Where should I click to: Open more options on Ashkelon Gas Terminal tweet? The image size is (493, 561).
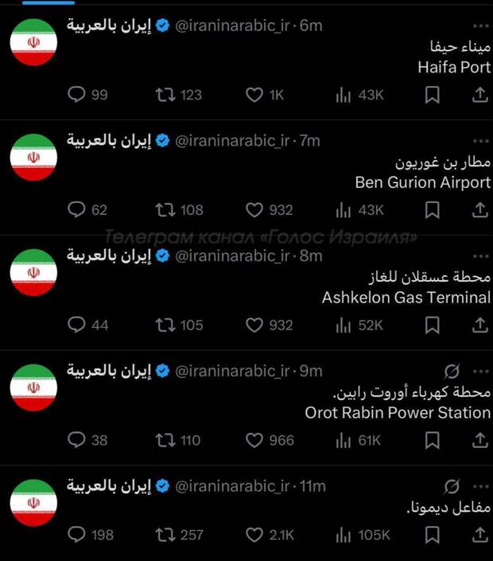[x=480, y=256]
